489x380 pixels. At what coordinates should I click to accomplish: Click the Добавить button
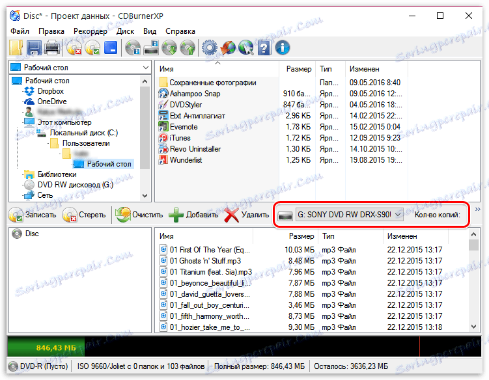tap(193, 215)
